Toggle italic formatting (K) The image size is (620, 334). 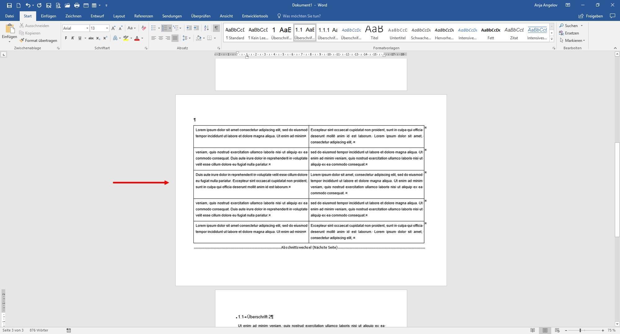pyautogui.click(x=73, y=38)
